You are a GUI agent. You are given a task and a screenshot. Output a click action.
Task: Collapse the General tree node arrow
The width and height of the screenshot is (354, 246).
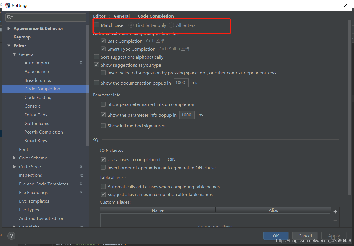pyautogui.click(x=14, y=54)
